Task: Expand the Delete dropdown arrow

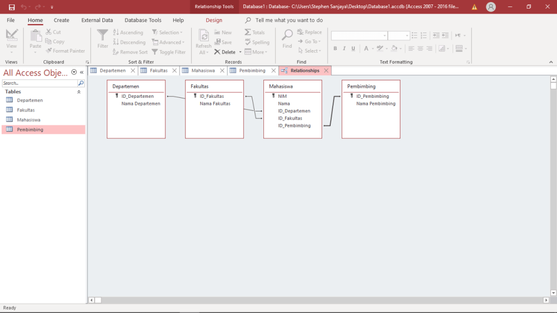Action: [x=240, y=53]
